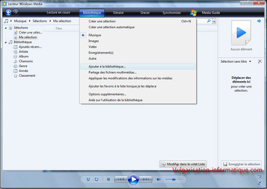This screenshot has width=267, height=189.
Task: Select Enregistrement(s) category in menu
Action: coord(138,52)
